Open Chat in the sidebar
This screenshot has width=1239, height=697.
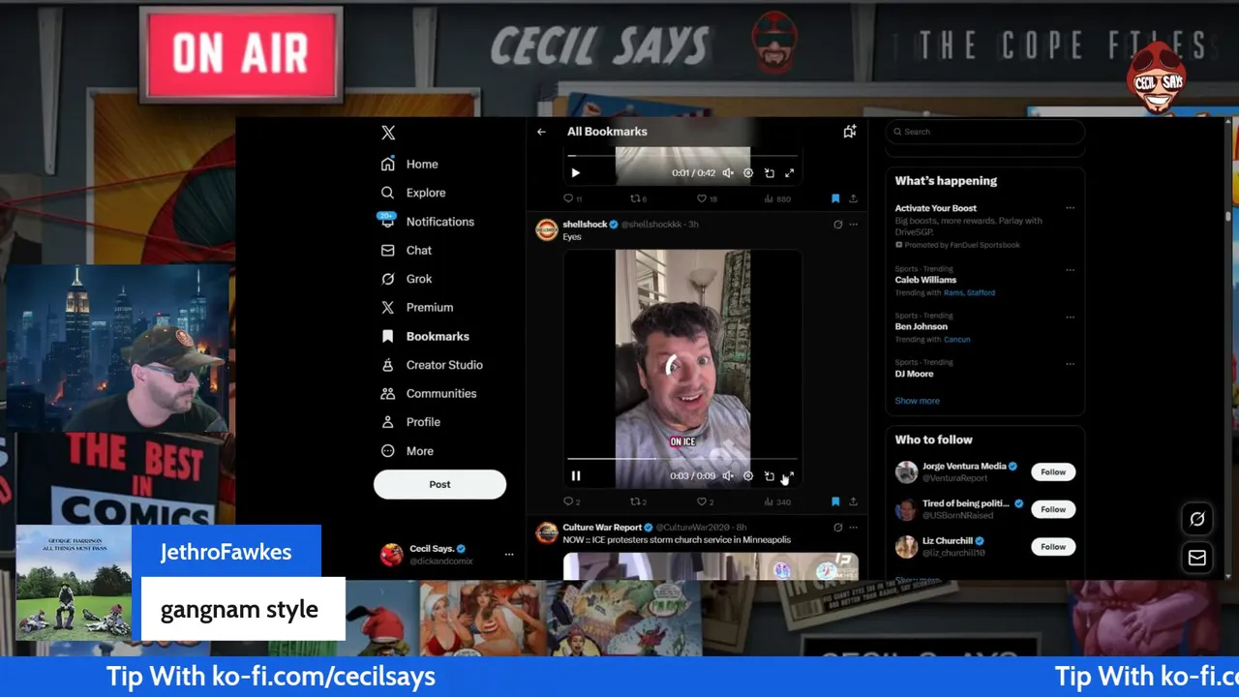(407, 250)
